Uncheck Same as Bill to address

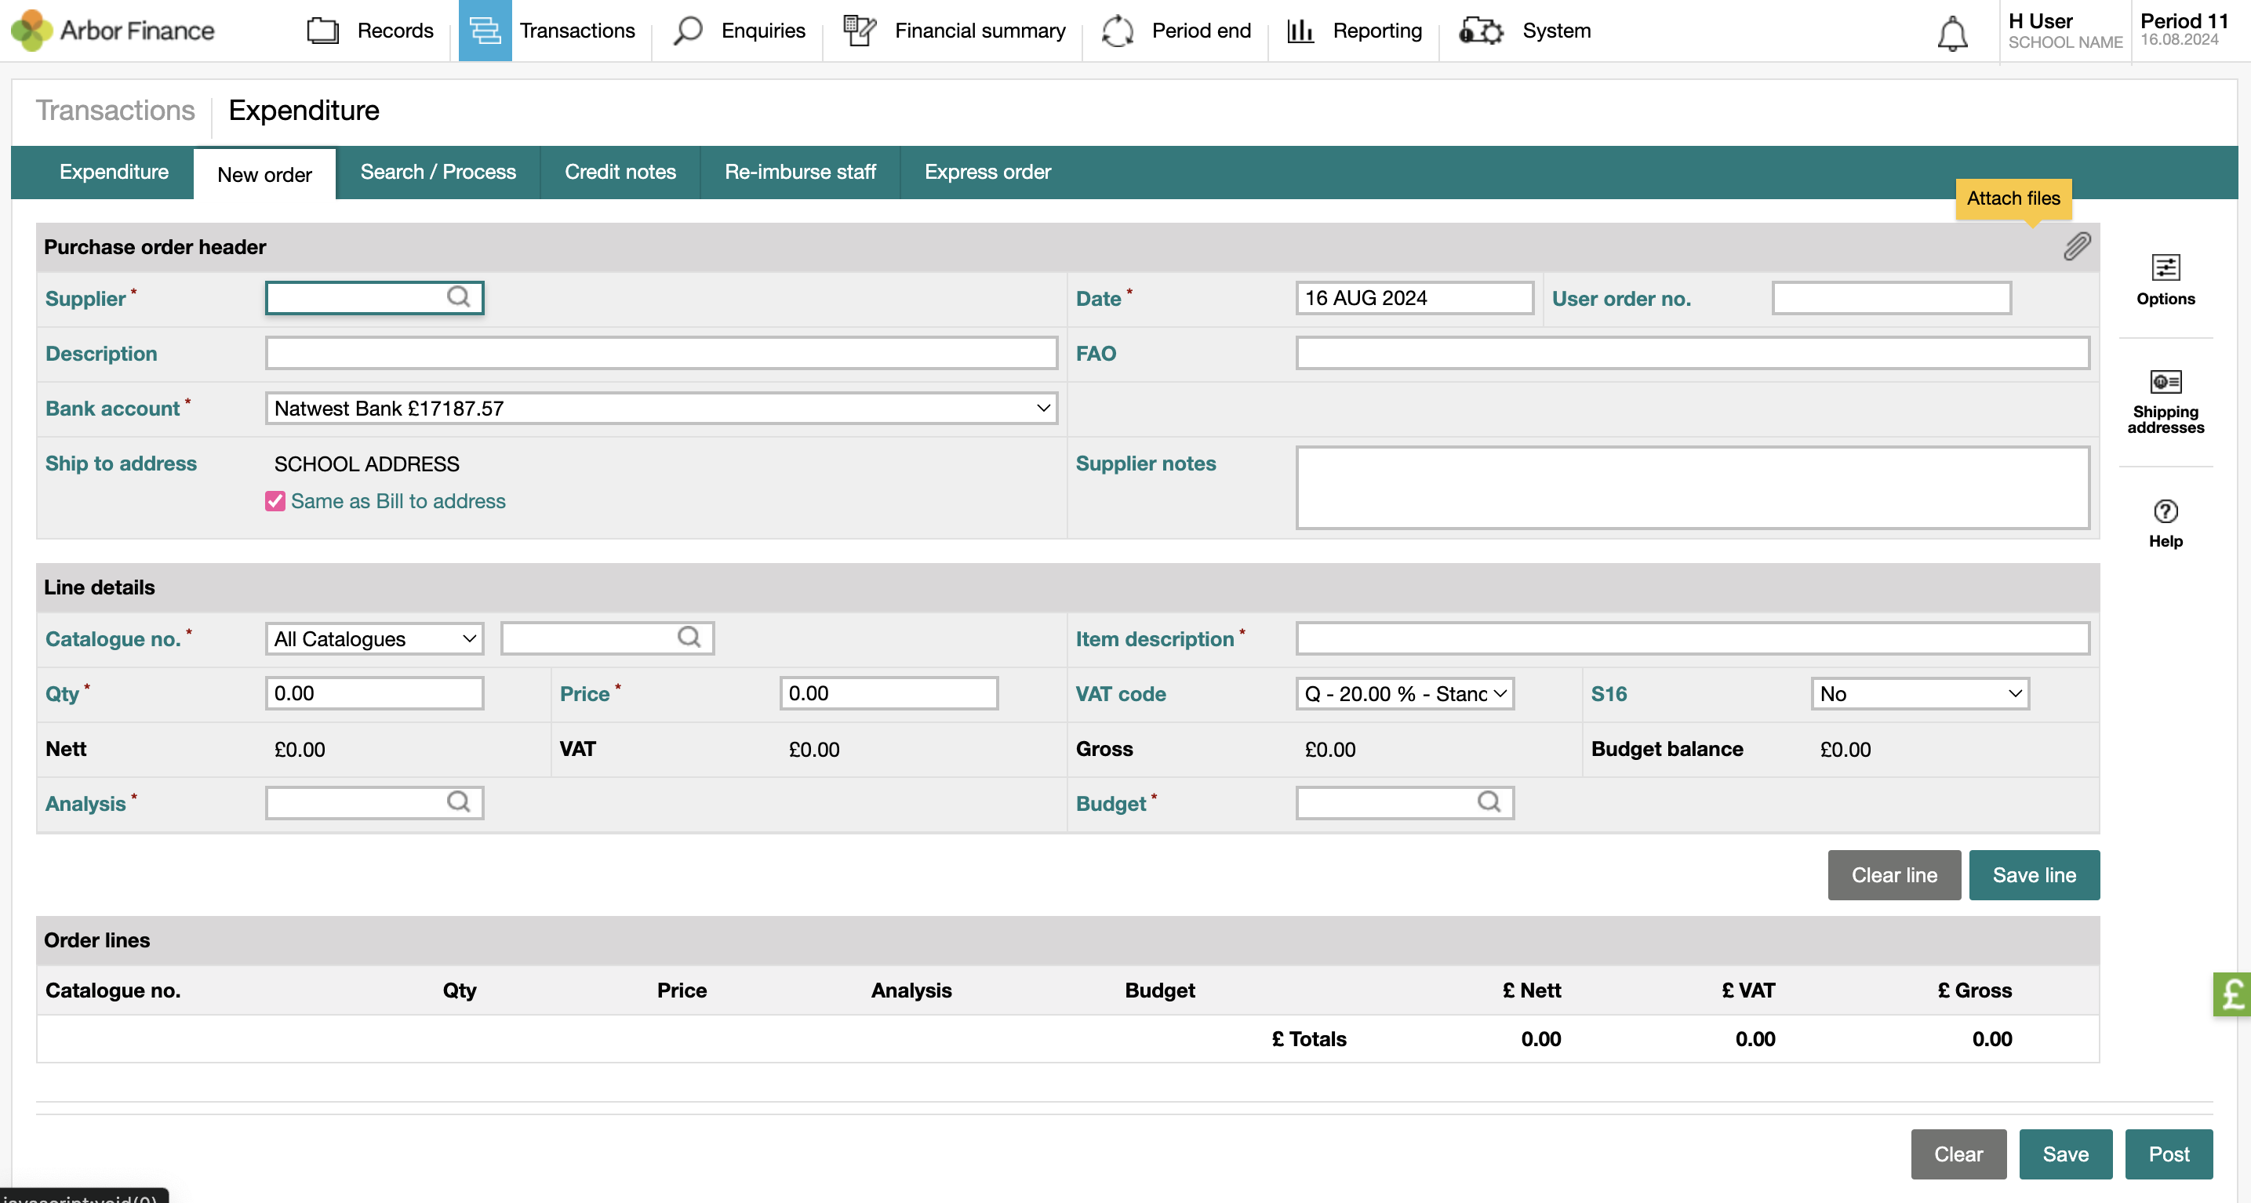(x=275, y=500)
